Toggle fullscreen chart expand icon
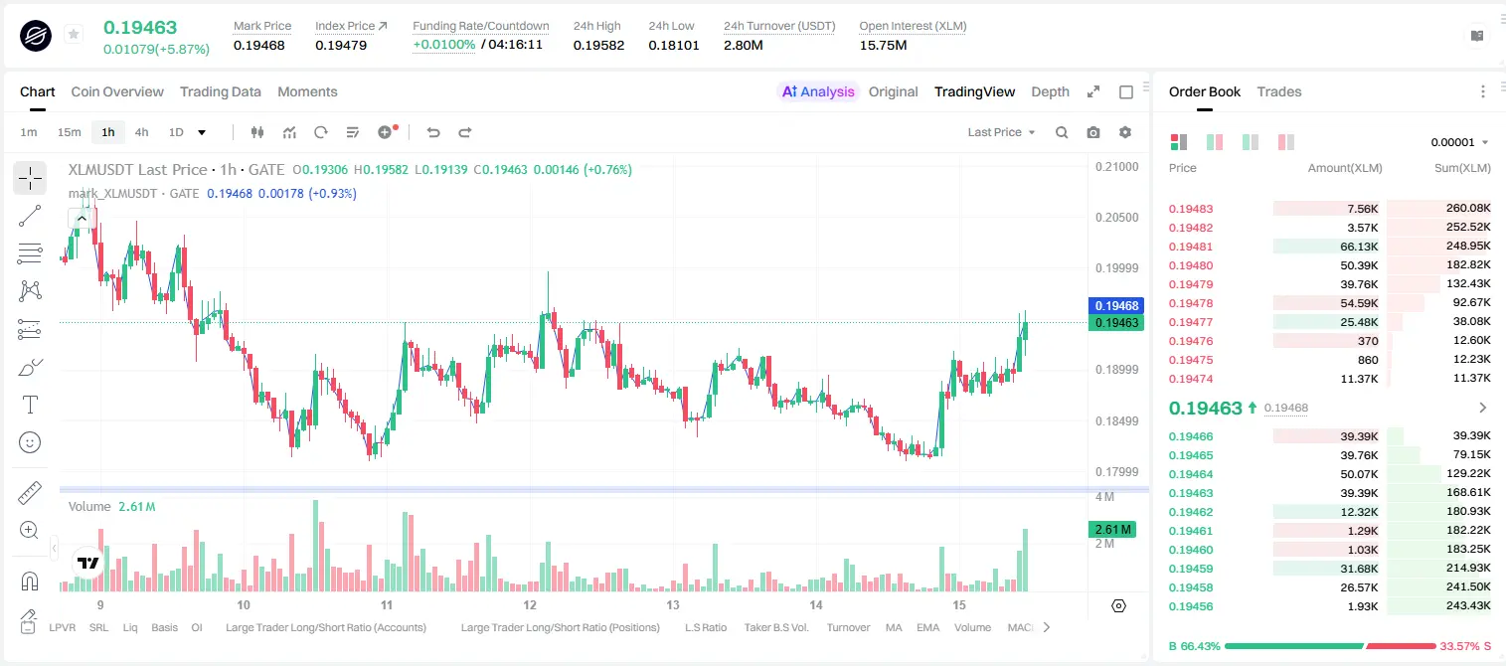 [x=1093, y=91]
